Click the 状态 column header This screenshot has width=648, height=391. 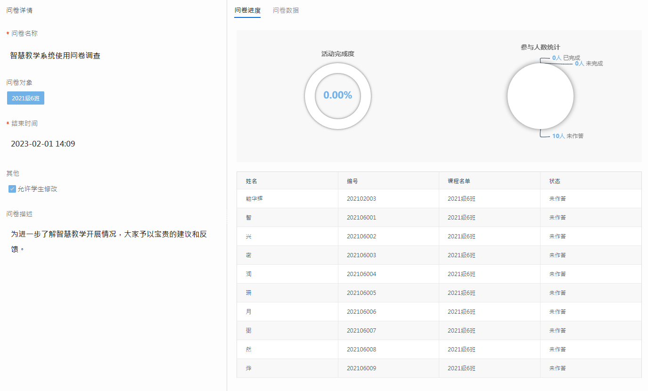pyautogui.click(x=555, y=181)
